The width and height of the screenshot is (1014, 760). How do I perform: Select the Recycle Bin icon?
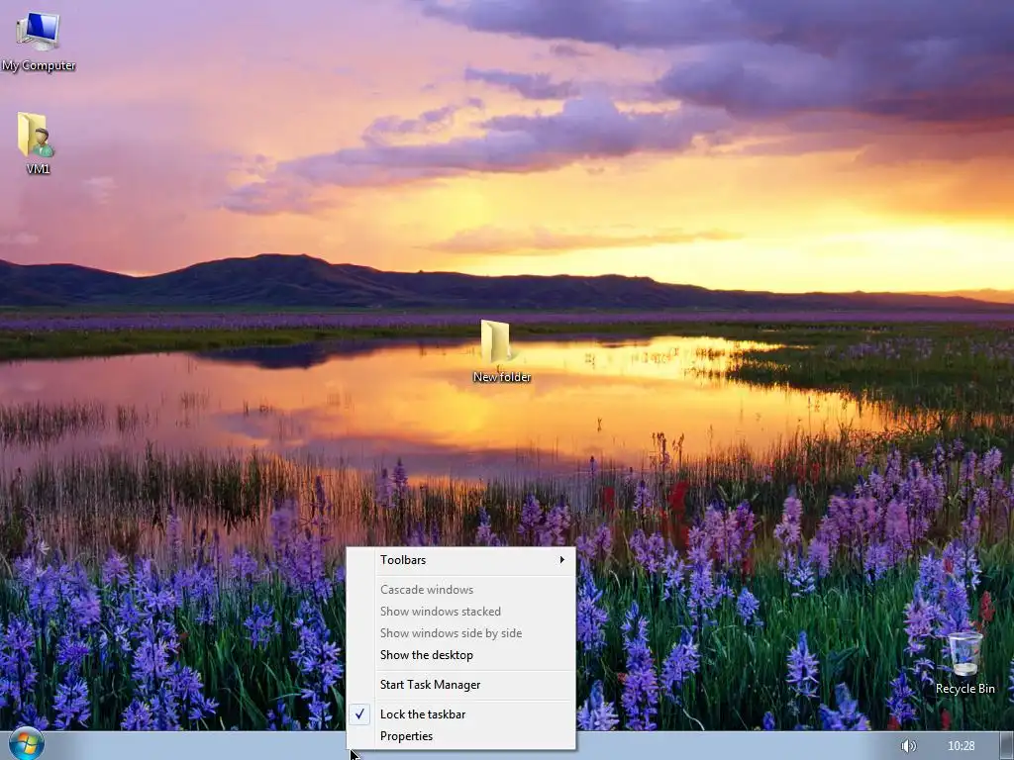pyautogui.click(x=964, y=662)
